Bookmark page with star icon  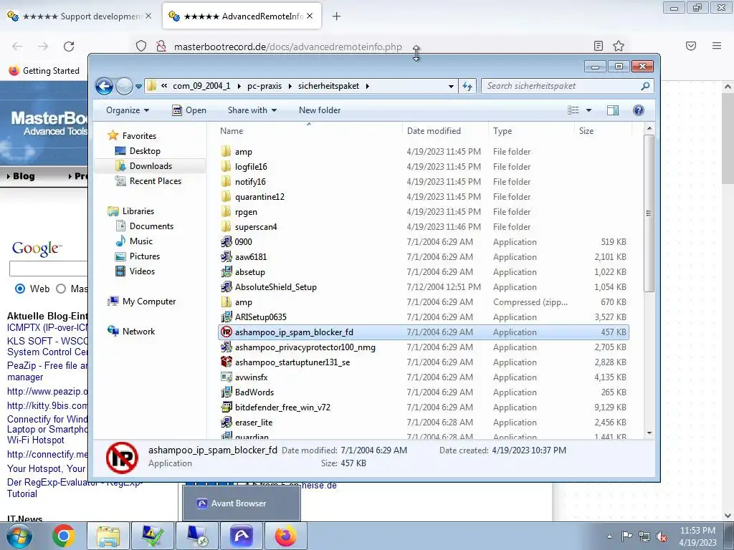[x=619, y=46]
